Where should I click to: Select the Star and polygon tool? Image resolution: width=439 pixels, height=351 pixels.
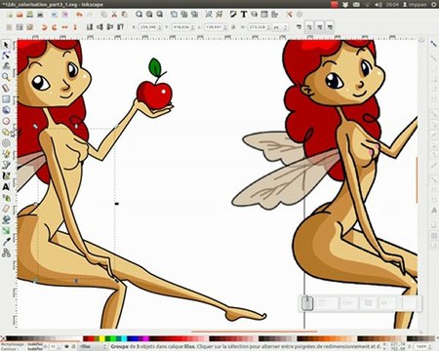pyautogui.click(x=6, y=132)
